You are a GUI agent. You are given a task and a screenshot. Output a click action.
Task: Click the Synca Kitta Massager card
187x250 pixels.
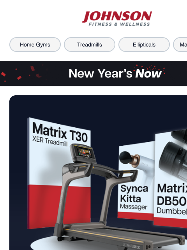(136, 180)
